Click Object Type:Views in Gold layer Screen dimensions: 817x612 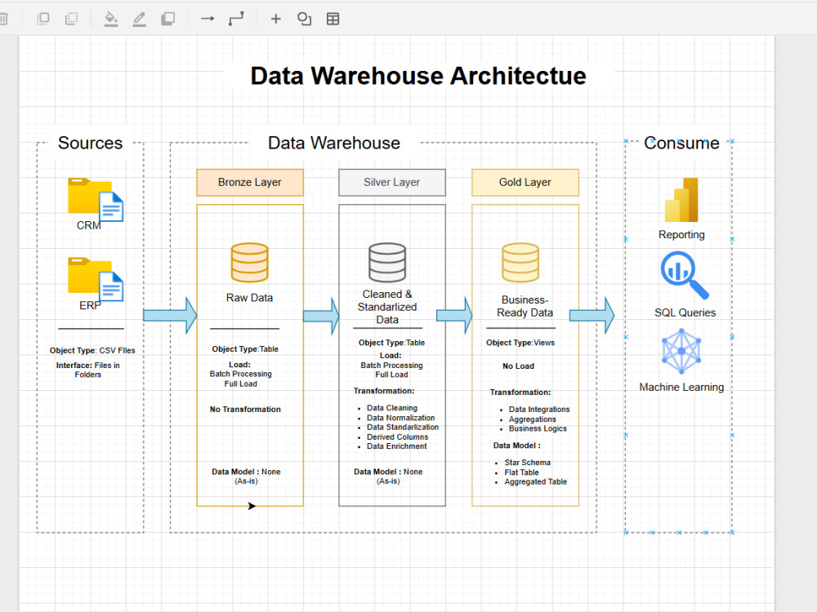(x=520, y=343)
